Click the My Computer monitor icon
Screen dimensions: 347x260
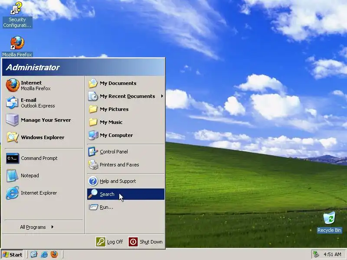tap(93, 135)
